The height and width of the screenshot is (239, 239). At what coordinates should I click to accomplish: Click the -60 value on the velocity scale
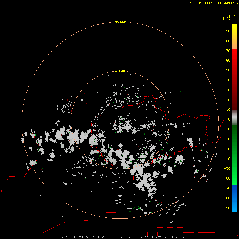(x=227, y=178)
